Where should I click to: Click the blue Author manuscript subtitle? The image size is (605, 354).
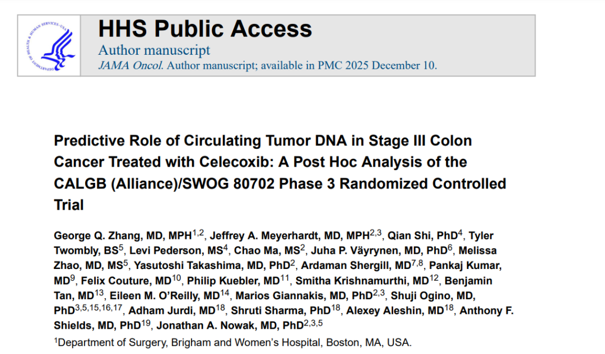pos(154,50)
